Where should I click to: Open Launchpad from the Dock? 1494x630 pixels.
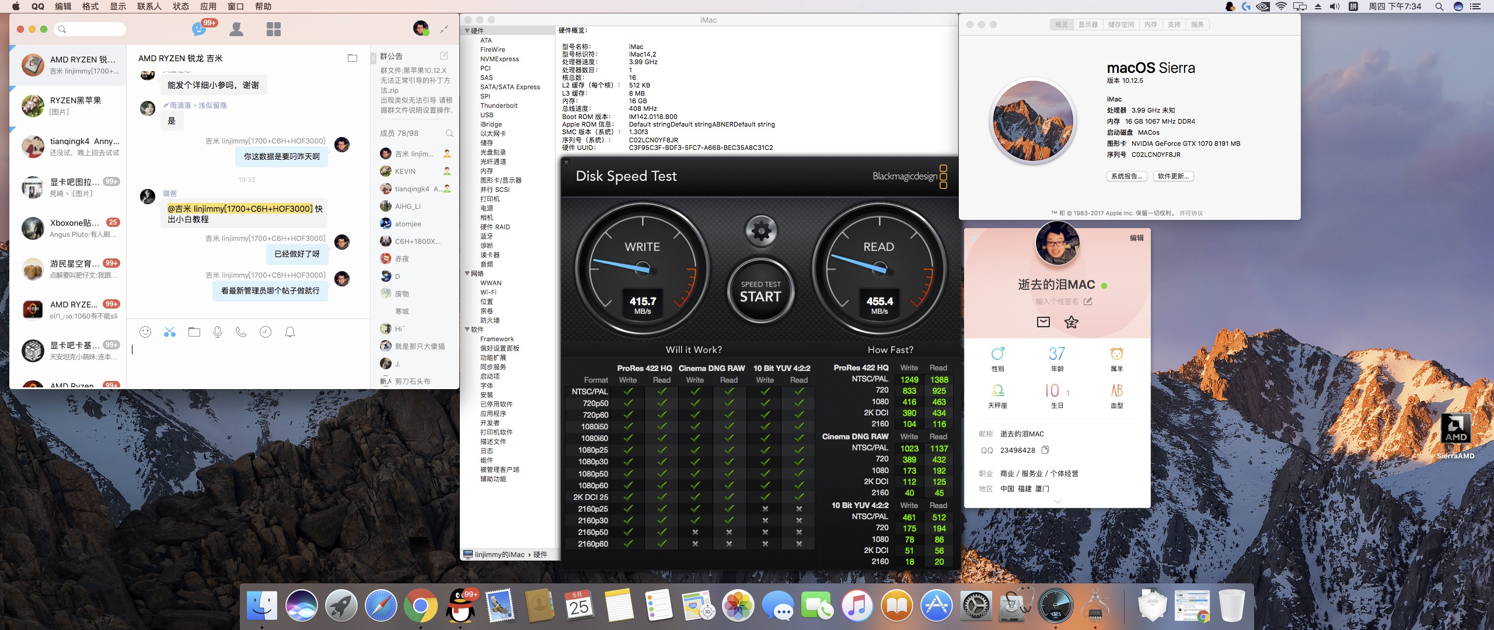click(341, 606)
